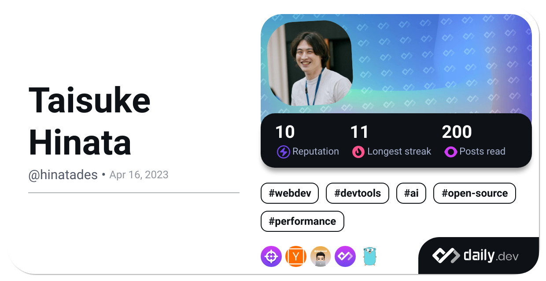
Task: Open the blue Go gopher source icon
Action: click(370, 256)
